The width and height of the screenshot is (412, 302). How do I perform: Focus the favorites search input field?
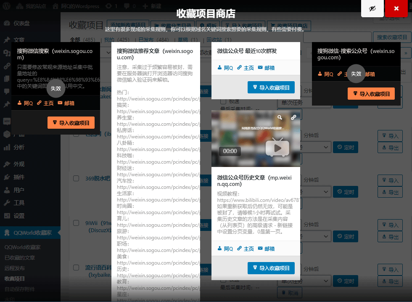click(337, 37)
